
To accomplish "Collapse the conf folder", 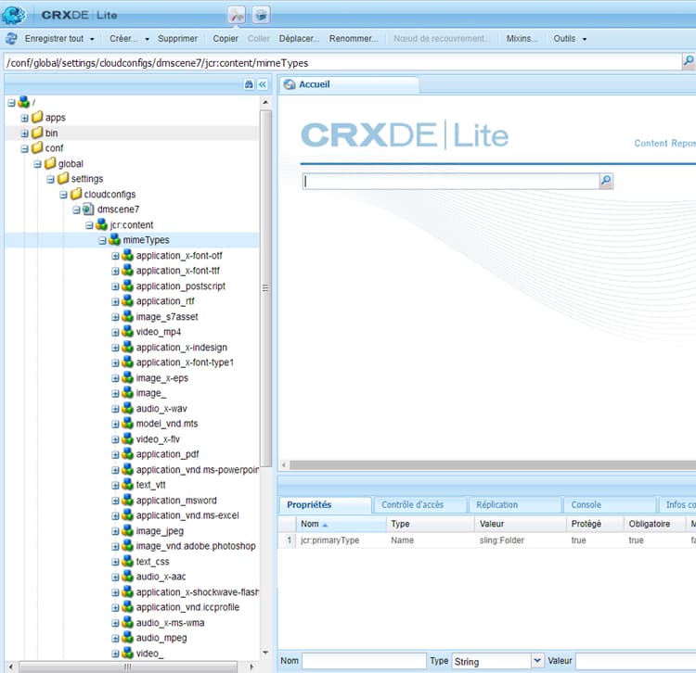I will 24,149.
